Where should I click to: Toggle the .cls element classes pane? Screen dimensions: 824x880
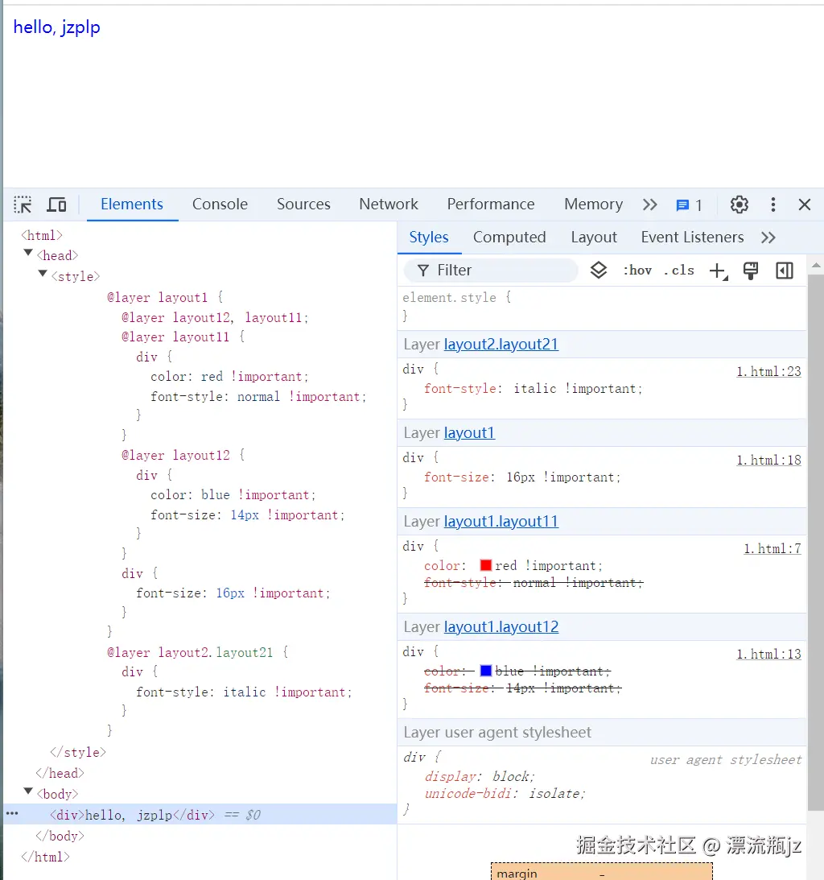tap(678, 271)
